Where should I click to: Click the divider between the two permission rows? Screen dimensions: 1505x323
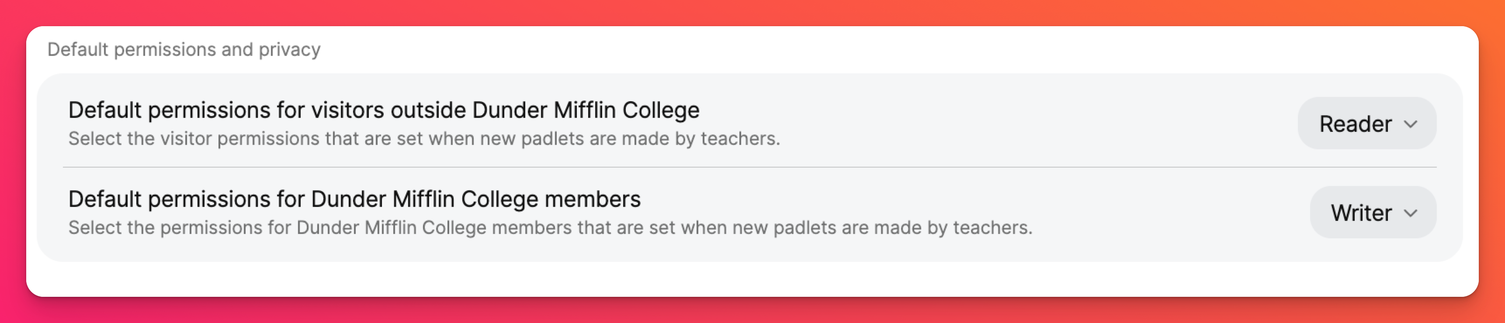tap(749, 168)
